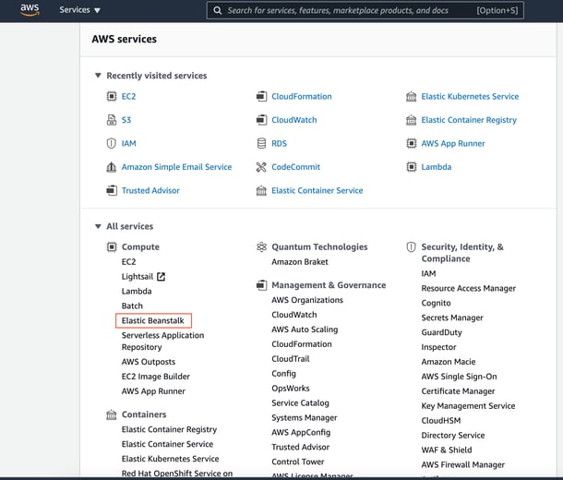Viewport: 563px width, 480px height.
Task: Click Elastic Container Service icon in recently visited
Action: tap(261, 190)
